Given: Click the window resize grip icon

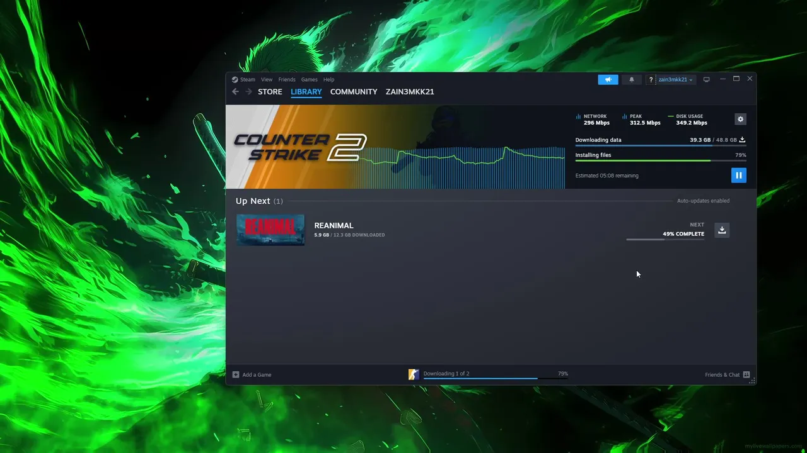Looking at the screenshot, I should [752, 381].
